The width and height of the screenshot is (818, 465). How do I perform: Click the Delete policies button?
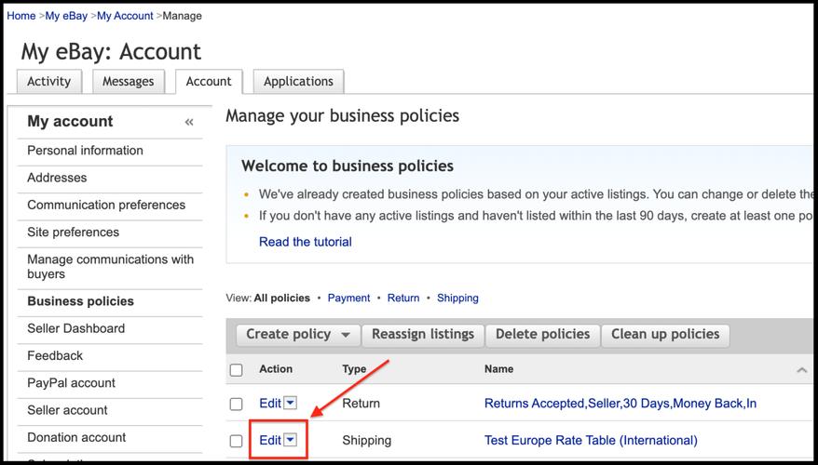pos(542,334)
